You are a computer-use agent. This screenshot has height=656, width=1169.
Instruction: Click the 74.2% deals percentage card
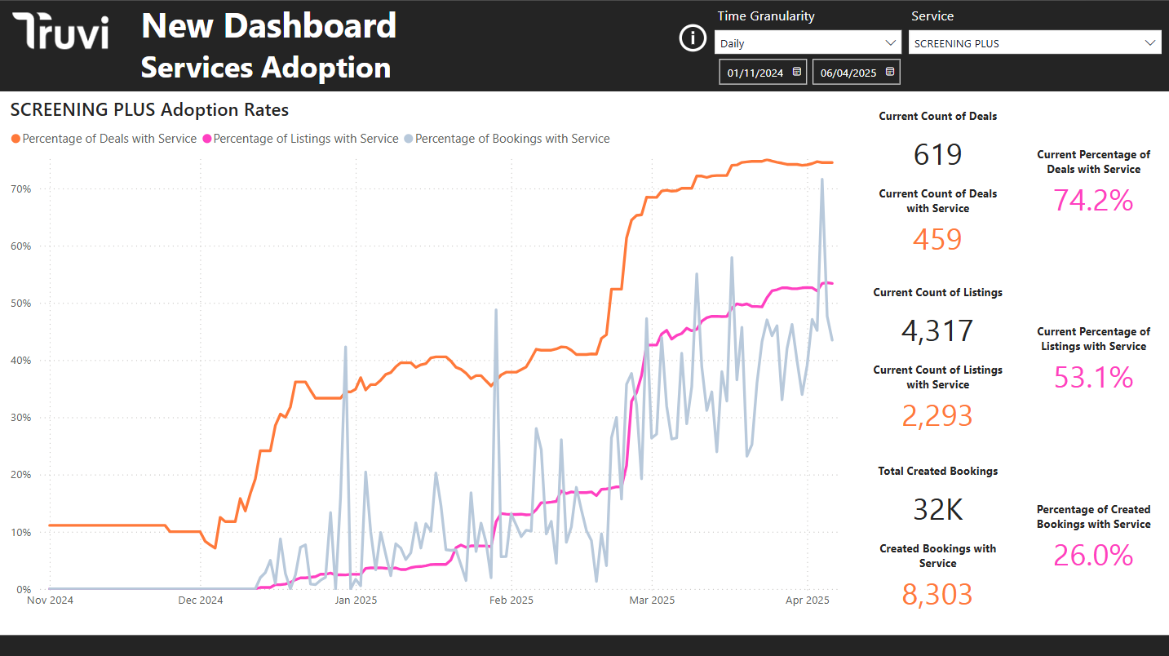(x=1093, y=200)
